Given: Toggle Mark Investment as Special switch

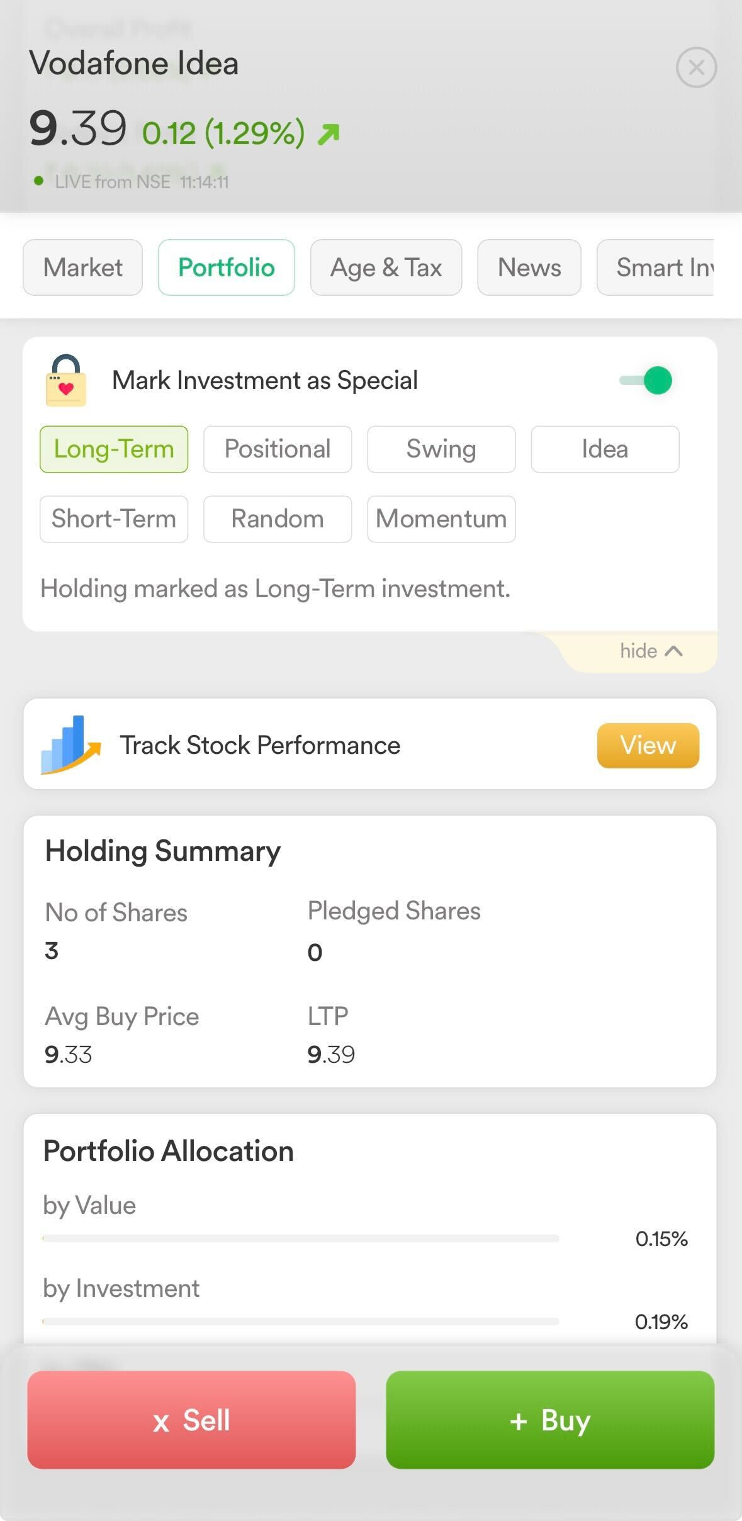Looking at the screenshot, I should [646, 381].
